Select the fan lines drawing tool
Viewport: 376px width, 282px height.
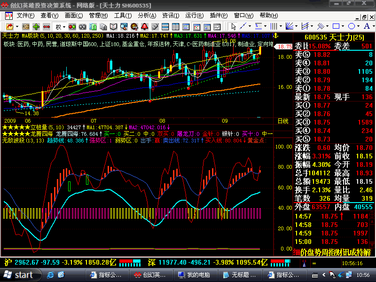pos(290,26)
